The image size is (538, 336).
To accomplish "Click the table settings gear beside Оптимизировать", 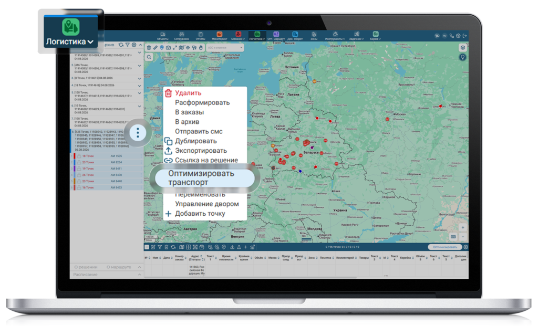I will pos(465,247).
